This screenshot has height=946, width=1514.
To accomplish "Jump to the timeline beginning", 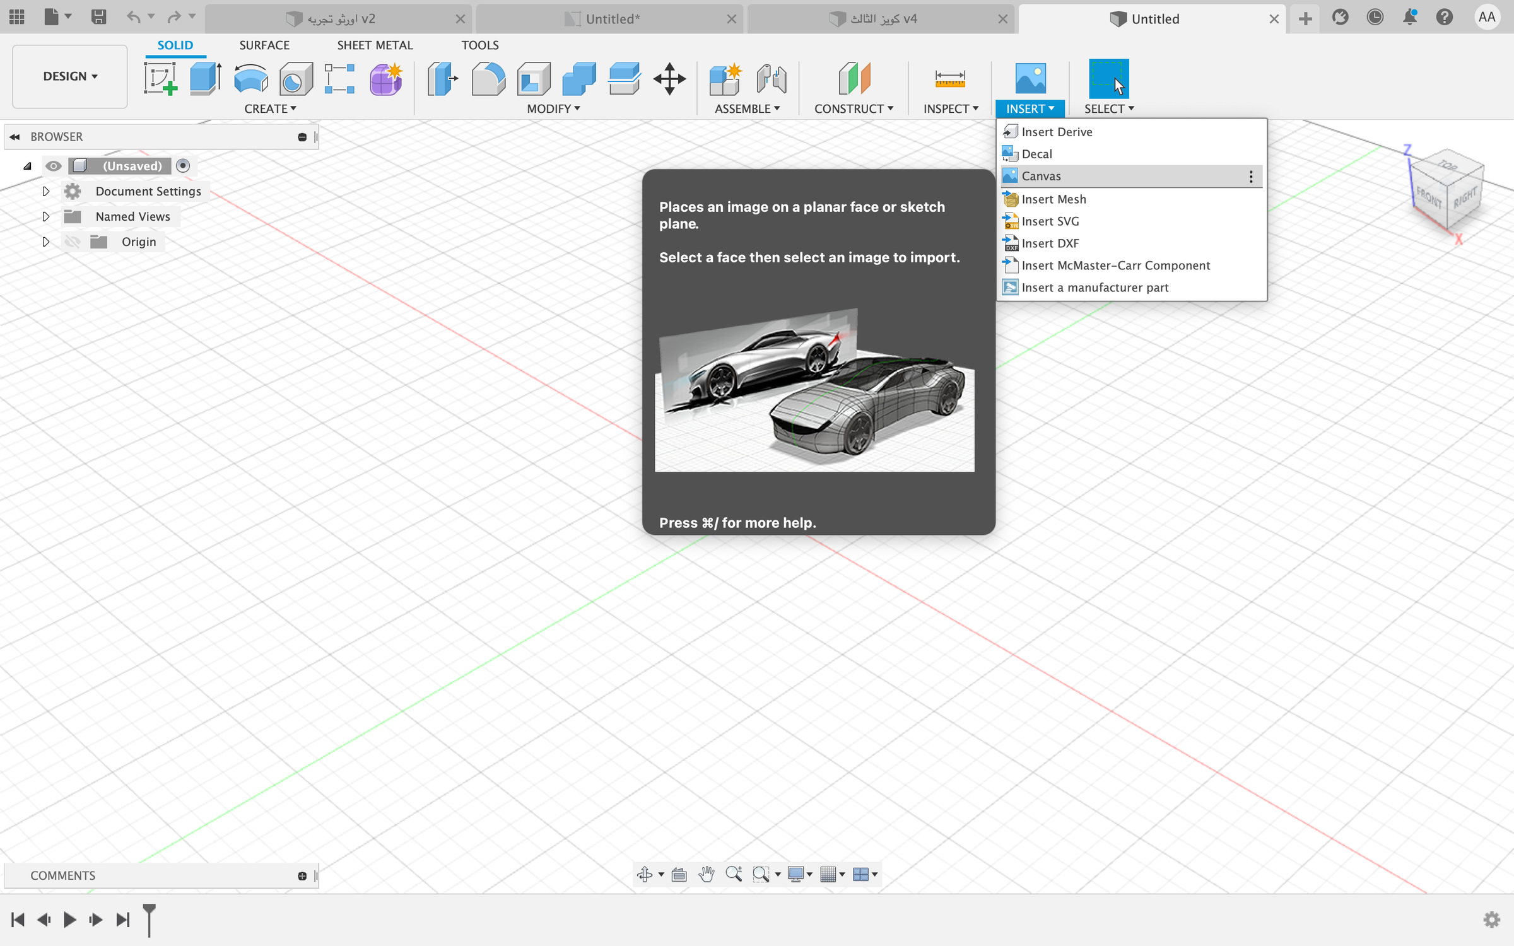I will pyautogui.click(x=18, y=920).
